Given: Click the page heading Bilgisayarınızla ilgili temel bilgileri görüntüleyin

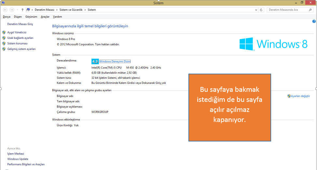Looking at the screenshot, I should tap(90, 26).
